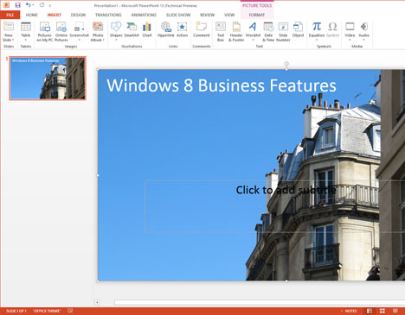This screenshot has width=405, height=315.
Task: Insert an Object
Action: (x=298, y=27)
